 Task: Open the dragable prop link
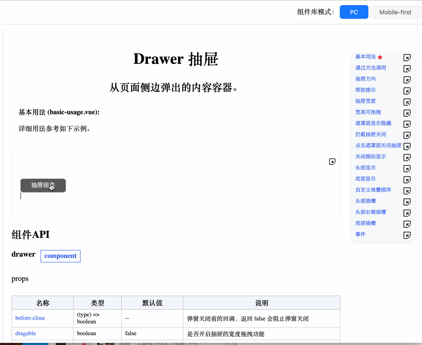[x=26, y=333]
